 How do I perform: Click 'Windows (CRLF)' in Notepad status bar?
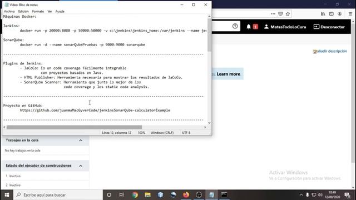point(162,133)
